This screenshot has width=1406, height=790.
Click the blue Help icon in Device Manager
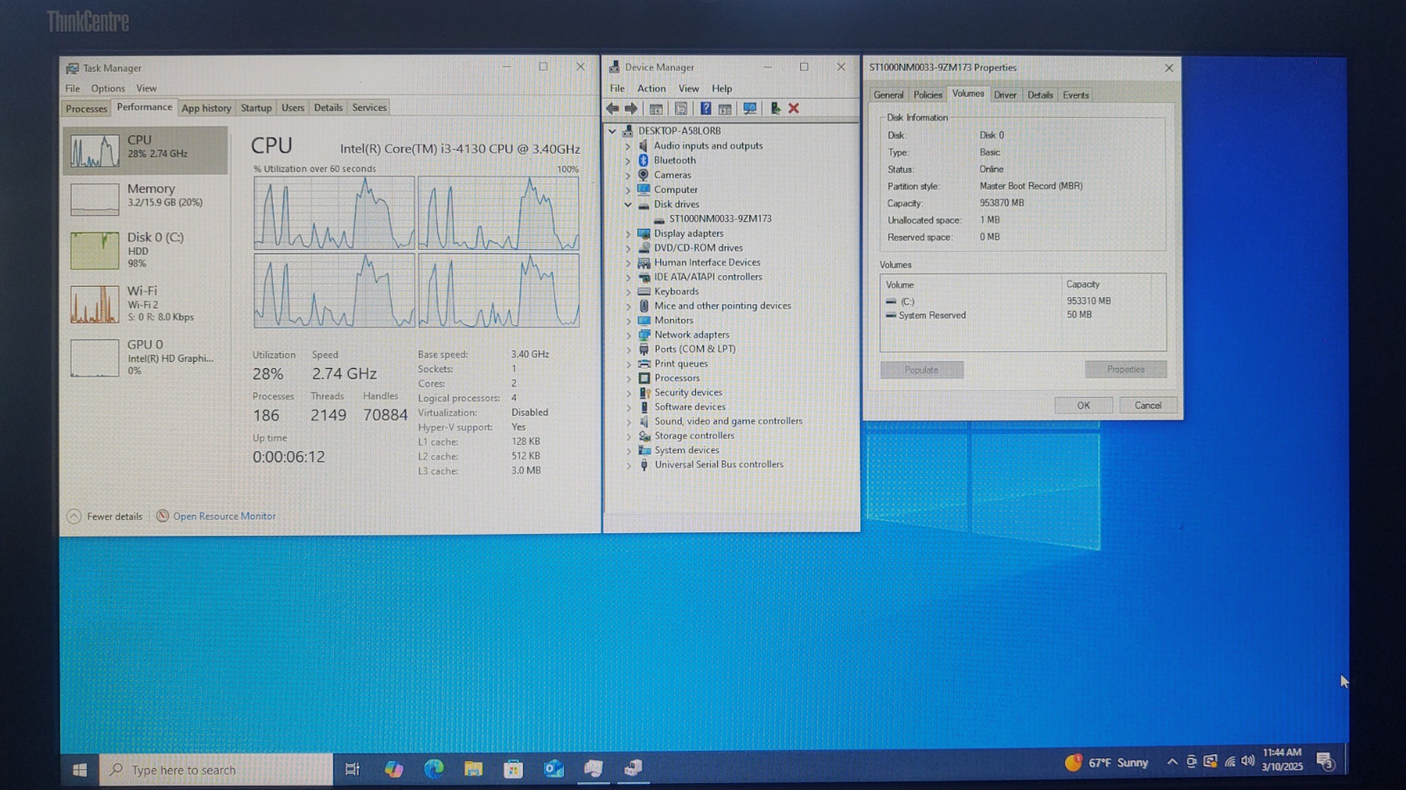[x=705, y=108]
